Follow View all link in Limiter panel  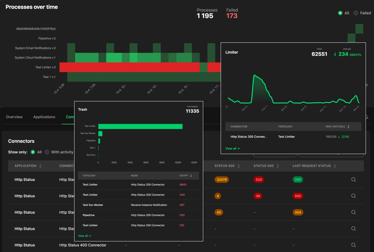click(233, 148)
